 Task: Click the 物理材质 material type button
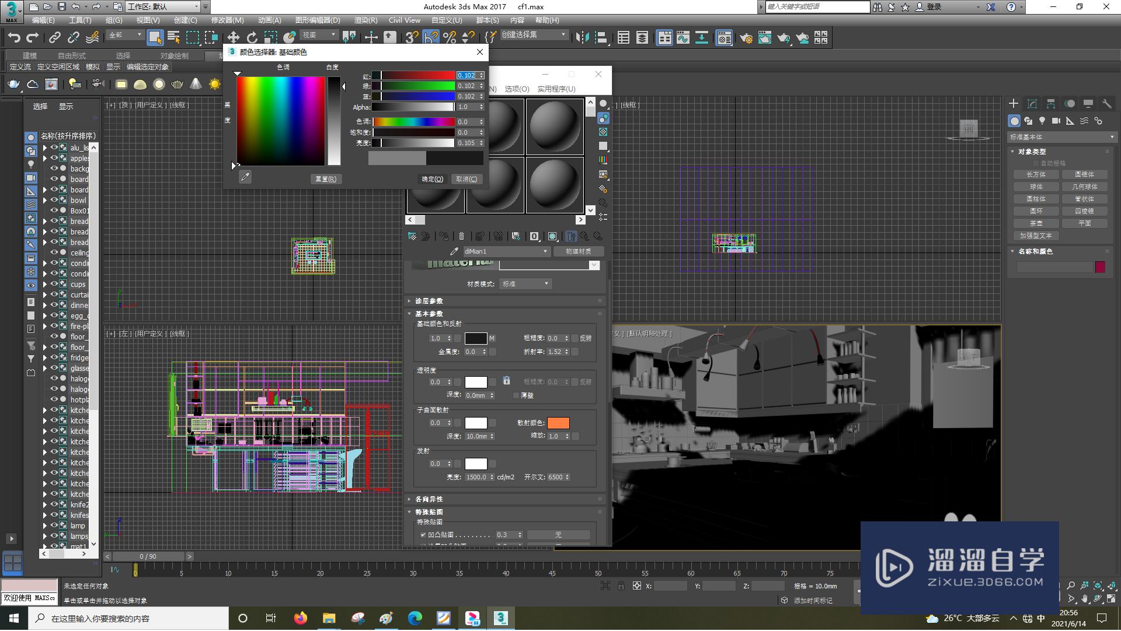578,251
